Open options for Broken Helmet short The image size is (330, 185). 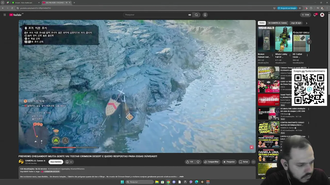pos(272,55)
